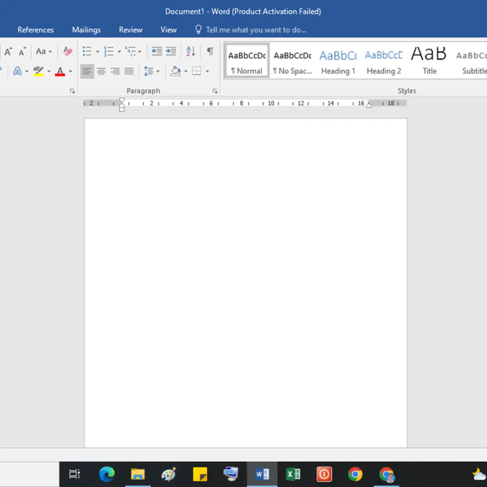Open the Font dialog launcher
The height and width of the screenshot is (487, 487).
click(x=72, y=91)
